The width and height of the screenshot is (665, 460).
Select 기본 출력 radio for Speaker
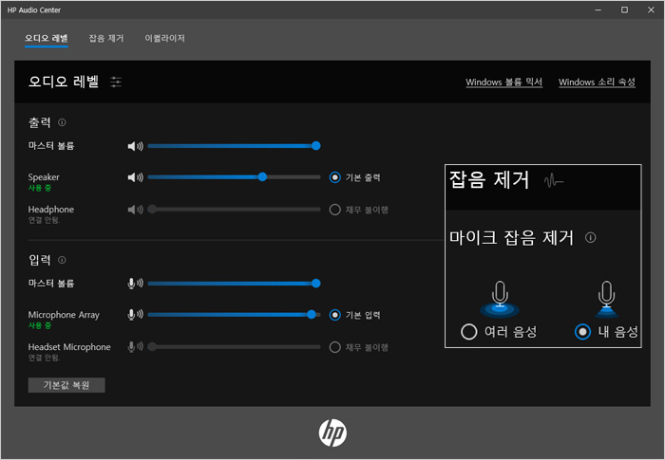point(334,177)
